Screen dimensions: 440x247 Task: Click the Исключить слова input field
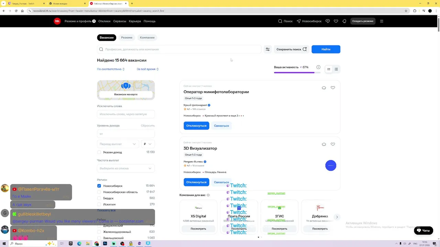126,114
